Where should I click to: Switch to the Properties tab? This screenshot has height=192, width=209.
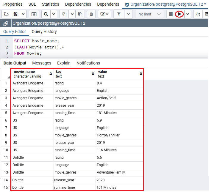pyautogui.click(x=13, y=4)
